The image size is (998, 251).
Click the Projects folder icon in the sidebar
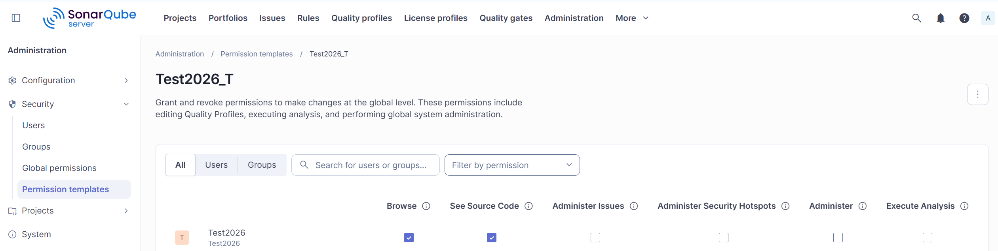coord(12,211)
